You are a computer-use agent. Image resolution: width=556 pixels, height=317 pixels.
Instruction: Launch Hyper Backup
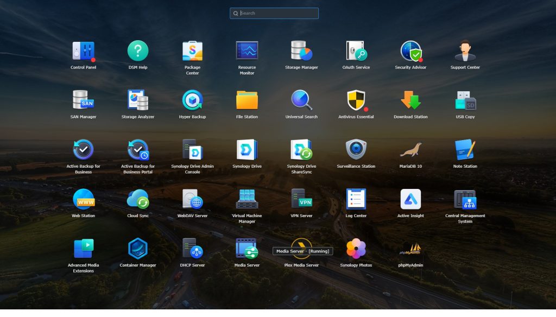pyautogui.click(x=193, y=100)
